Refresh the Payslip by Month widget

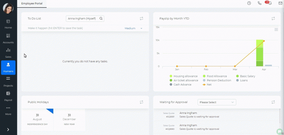pos(273,18)
